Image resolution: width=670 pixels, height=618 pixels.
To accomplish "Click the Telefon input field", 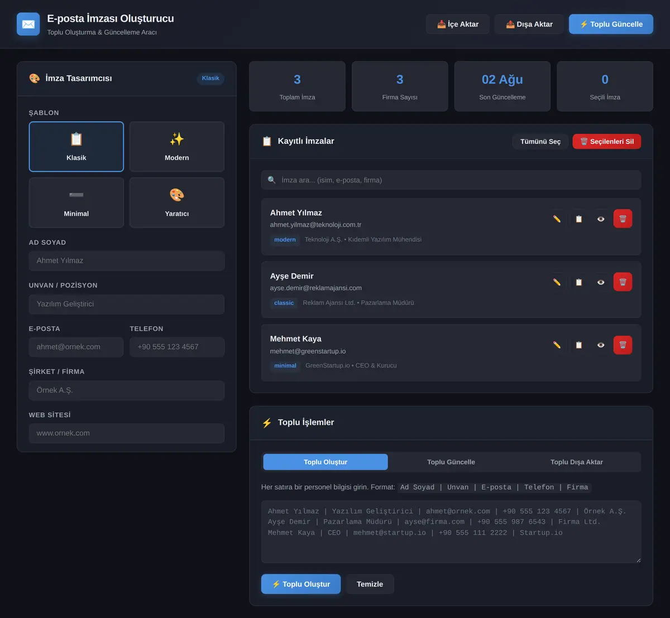I will click(x=177, y=347).
